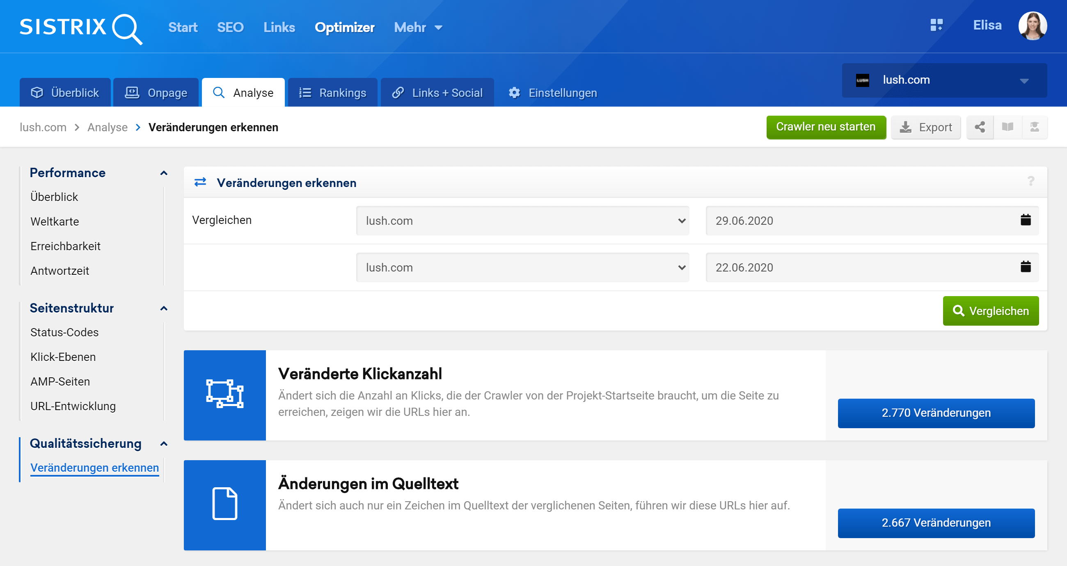Screen dimensions: 1067x566
Task: Click the share icon in toolbar
Action: coord(980,127)
